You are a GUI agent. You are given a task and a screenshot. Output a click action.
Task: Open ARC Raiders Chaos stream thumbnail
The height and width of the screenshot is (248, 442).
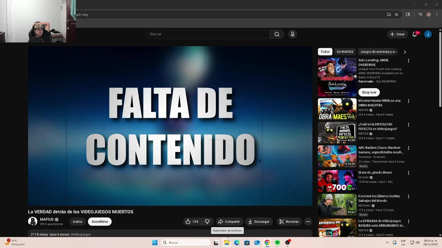(337, 156)
